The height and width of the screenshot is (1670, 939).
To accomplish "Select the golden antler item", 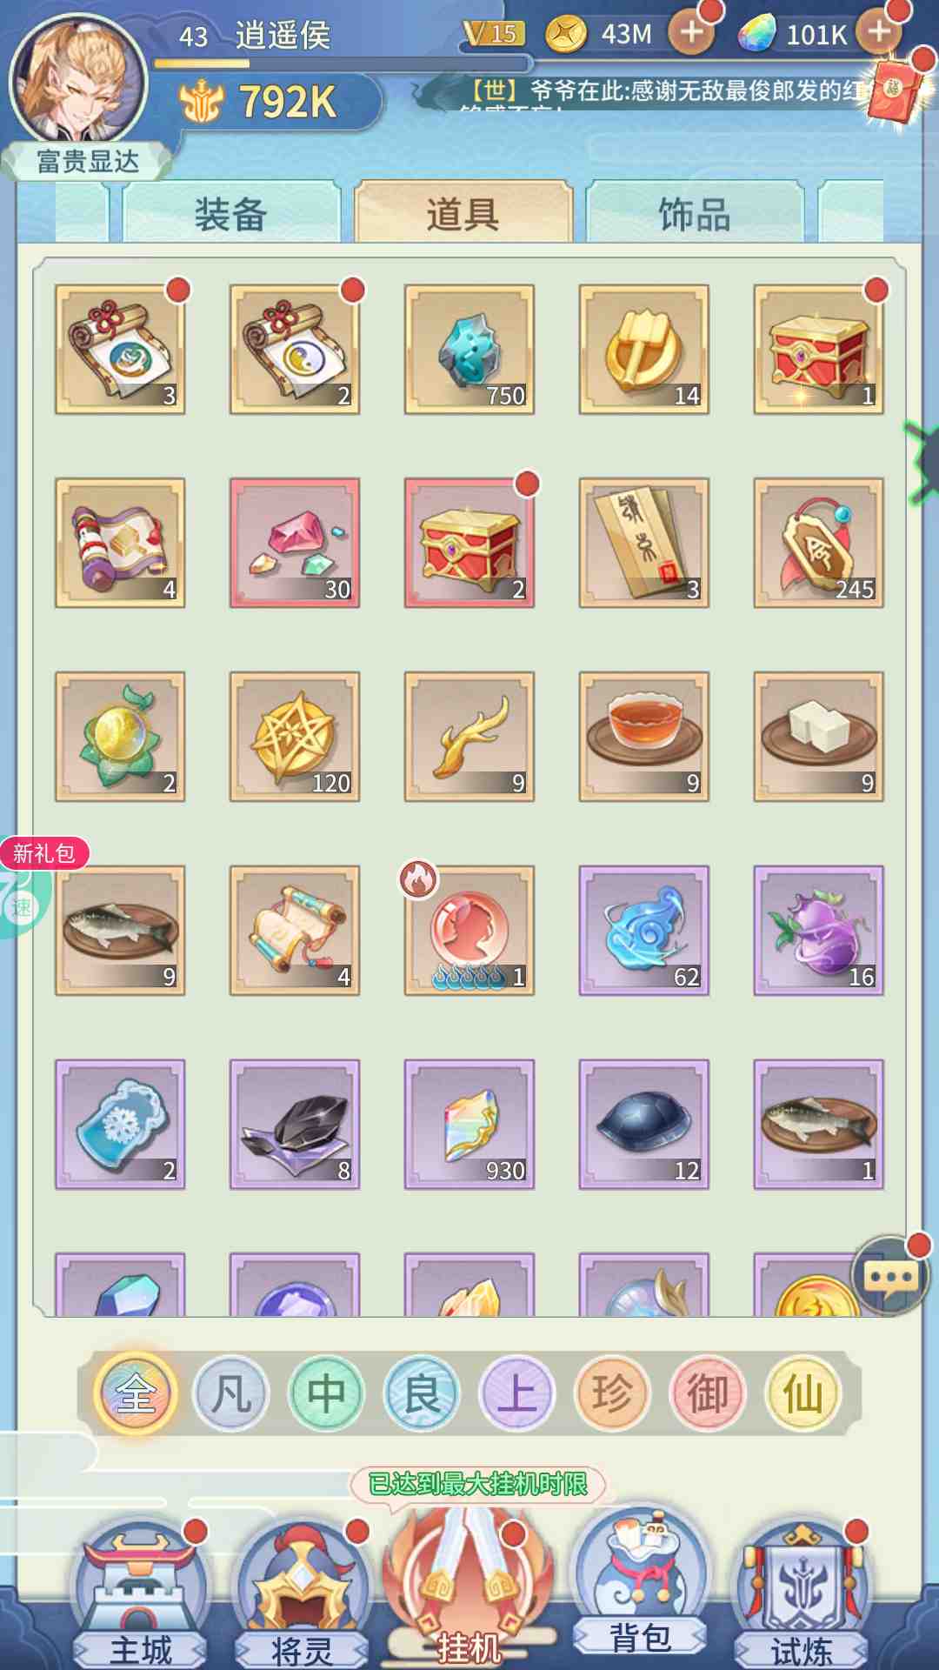I will pos(469,736).
